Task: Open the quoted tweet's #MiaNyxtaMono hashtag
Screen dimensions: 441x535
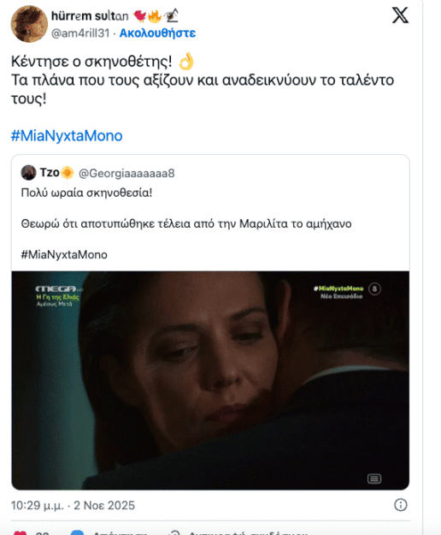Action: pyautogui.click(x=64, y=254)
